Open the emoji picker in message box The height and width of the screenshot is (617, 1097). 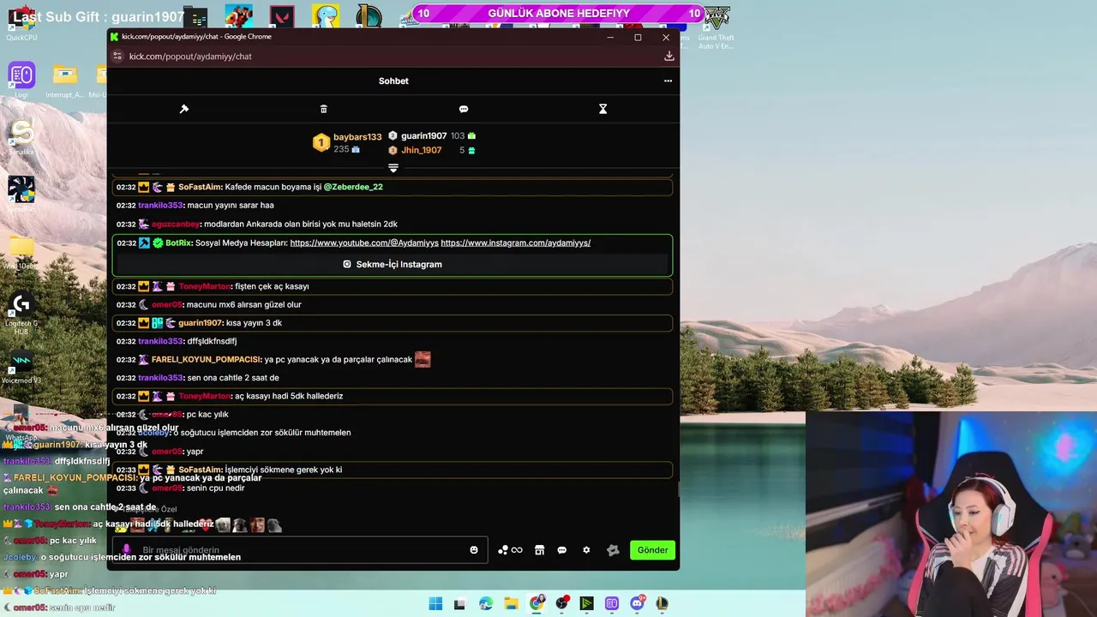(x=474, y=550)
